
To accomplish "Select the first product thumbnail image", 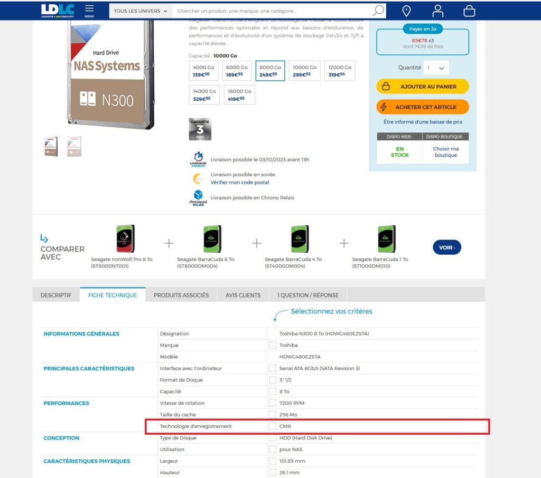I will (x=51, y=147).
